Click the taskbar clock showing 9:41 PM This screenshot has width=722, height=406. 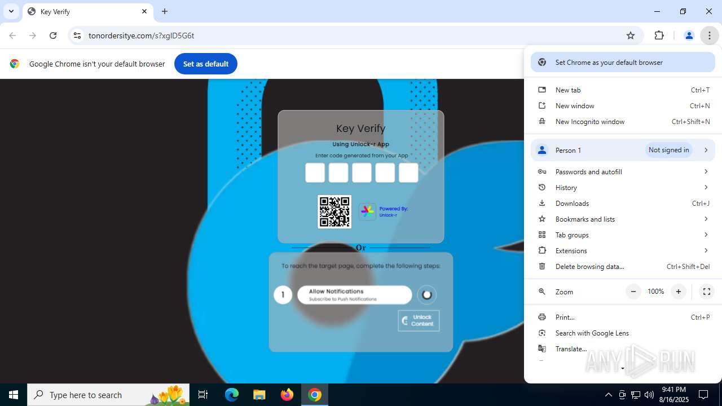(673, 395)
